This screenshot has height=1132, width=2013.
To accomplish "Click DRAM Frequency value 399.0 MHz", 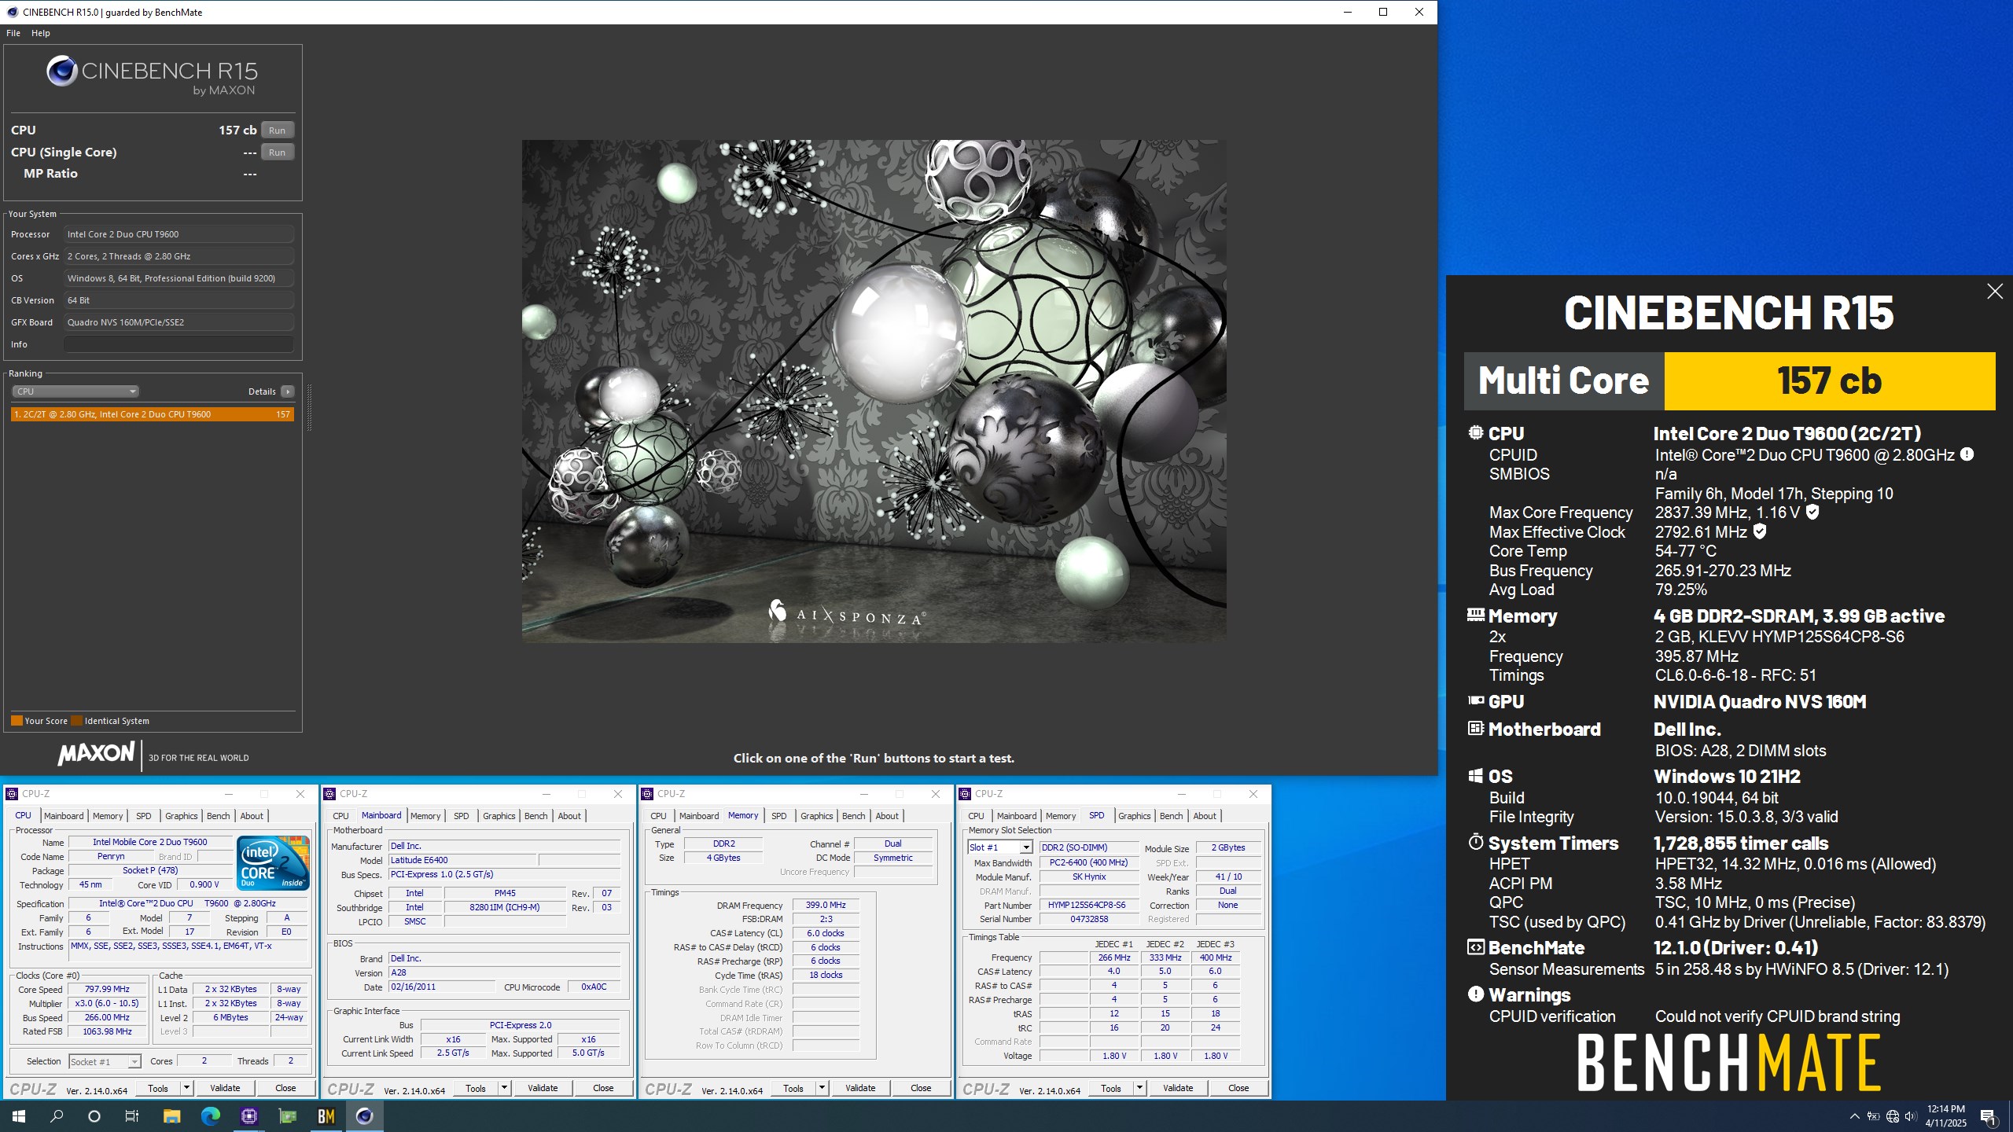I will click(x=826, y=905).
